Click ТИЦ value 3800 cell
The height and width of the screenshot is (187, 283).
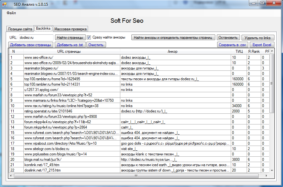[239, 160]
